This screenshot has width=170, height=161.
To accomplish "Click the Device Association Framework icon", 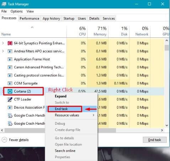I will click(10, 108).
